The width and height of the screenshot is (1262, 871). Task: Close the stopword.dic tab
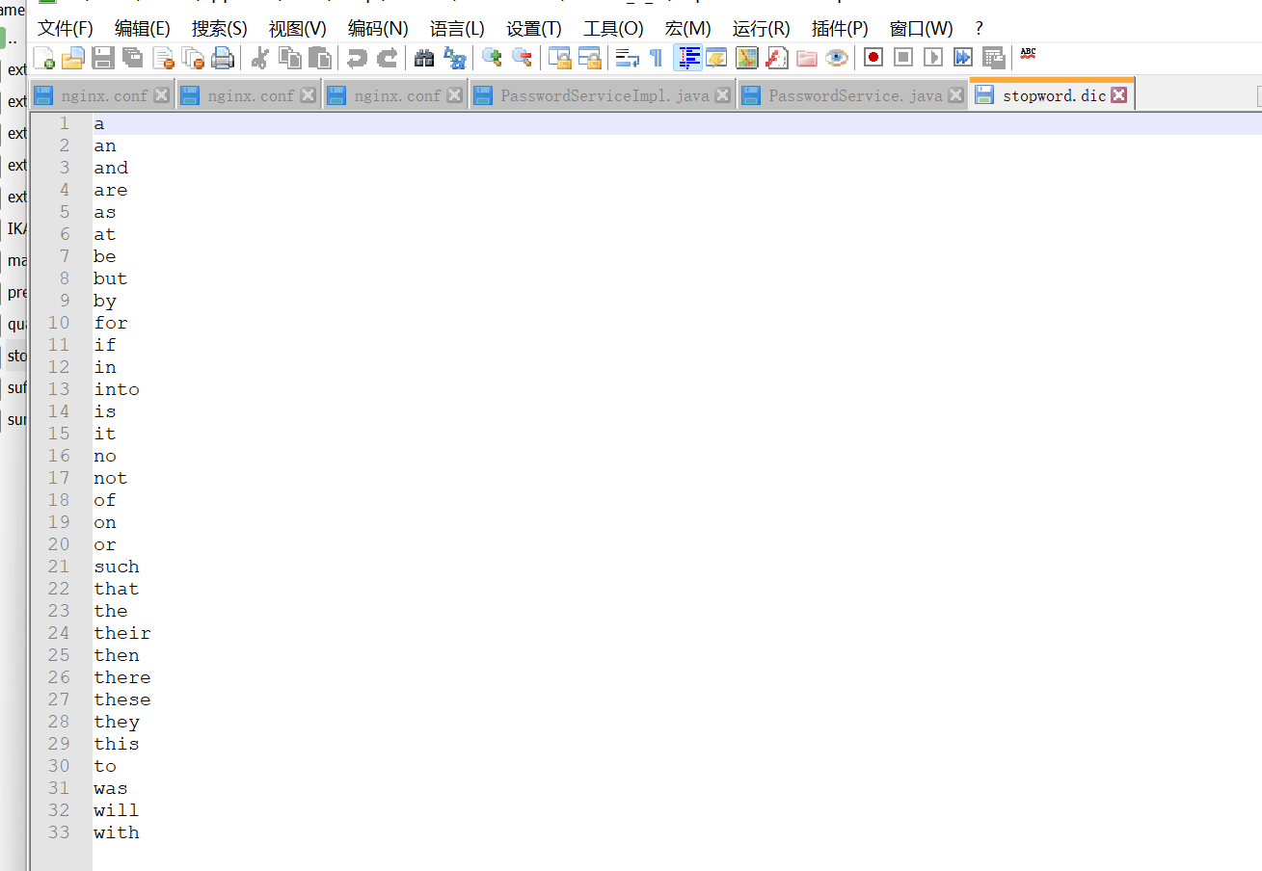pos(1118,94)
